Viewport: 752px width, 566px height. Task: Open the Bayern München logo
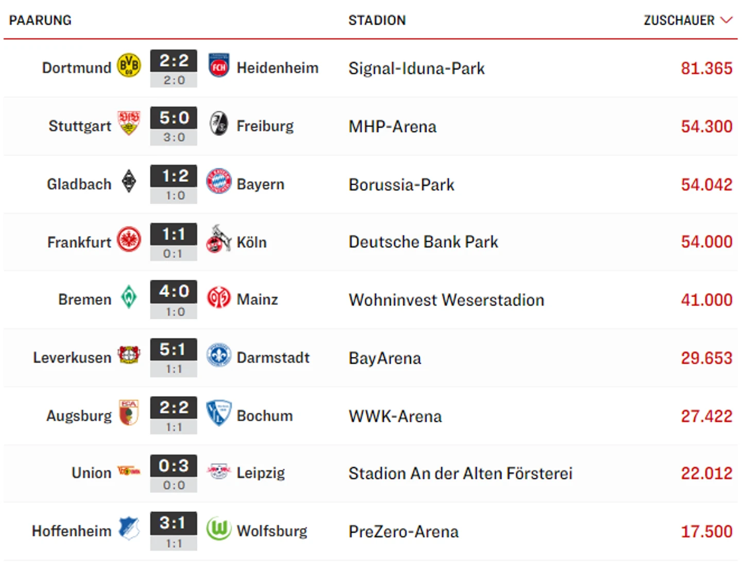point(219,181)
